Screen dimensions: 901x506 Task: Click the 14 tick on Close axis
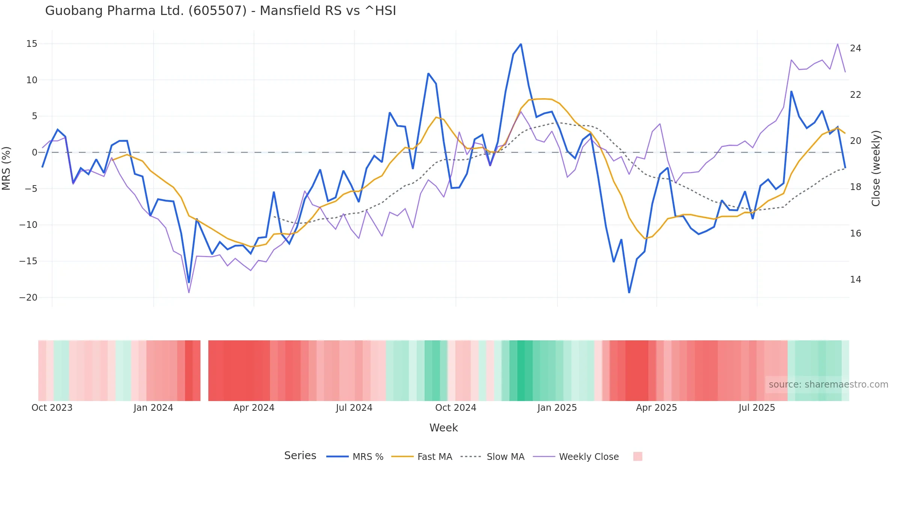pyautogui.click(x=856, y=280)
